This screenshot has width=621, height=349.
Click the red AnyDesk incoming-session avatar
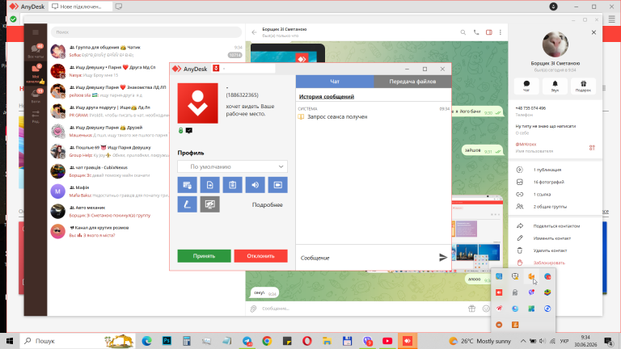click(x=197, y=103)
